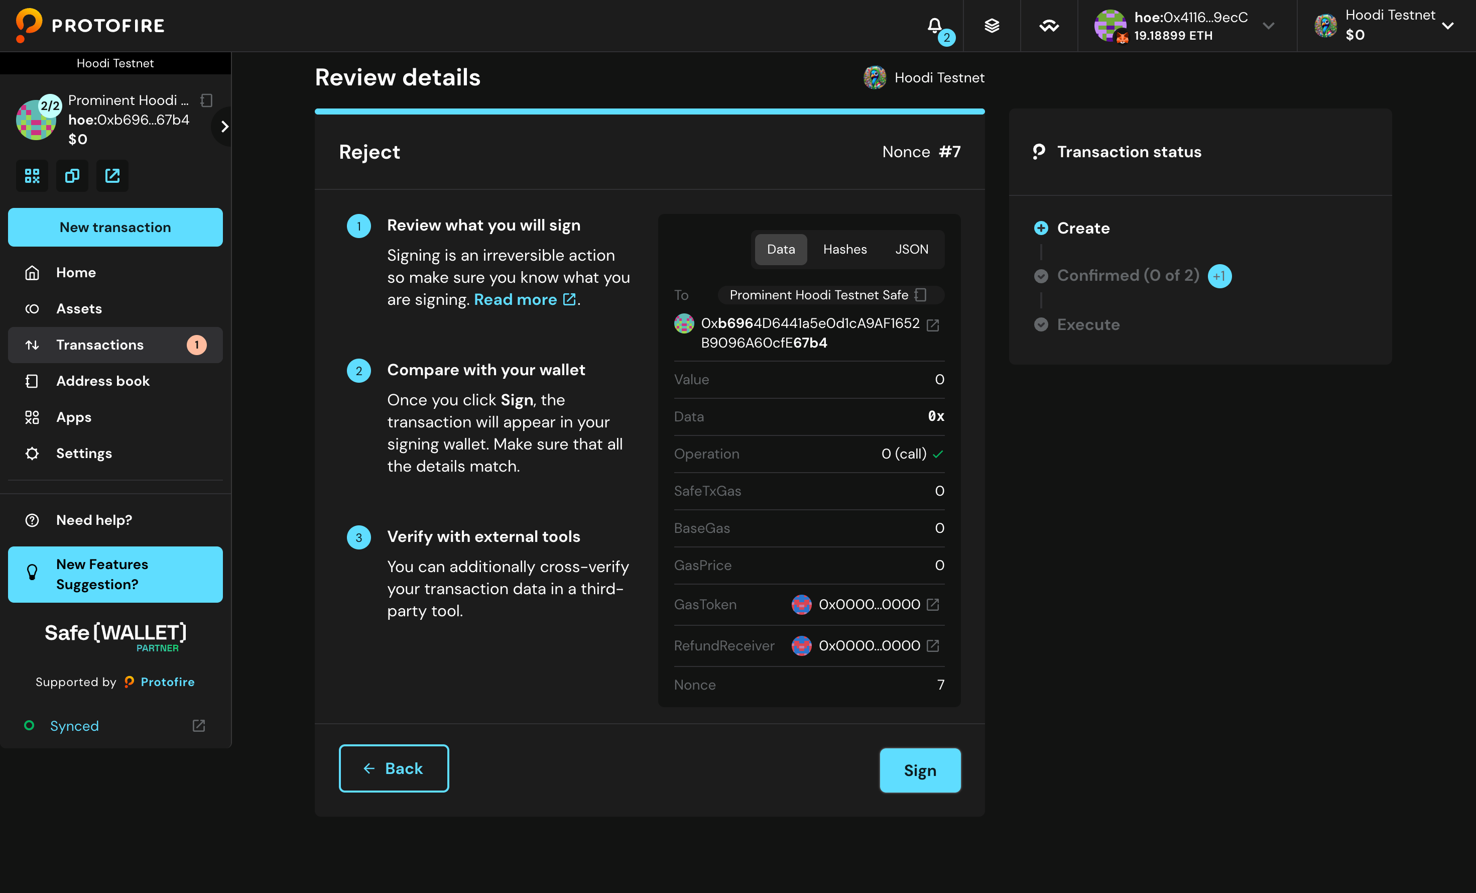Expand the Safe accounts sidebar chevron

pos(224,127)
